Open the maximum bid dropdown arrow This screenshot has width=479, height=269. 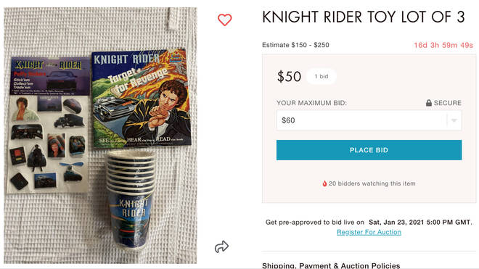tap(454, 120)
